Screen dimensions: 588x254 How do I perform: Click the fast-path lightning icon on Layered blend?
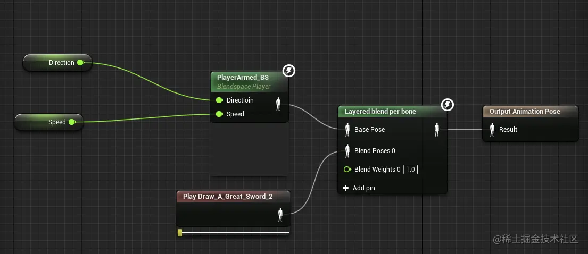[x=447, y=105]
